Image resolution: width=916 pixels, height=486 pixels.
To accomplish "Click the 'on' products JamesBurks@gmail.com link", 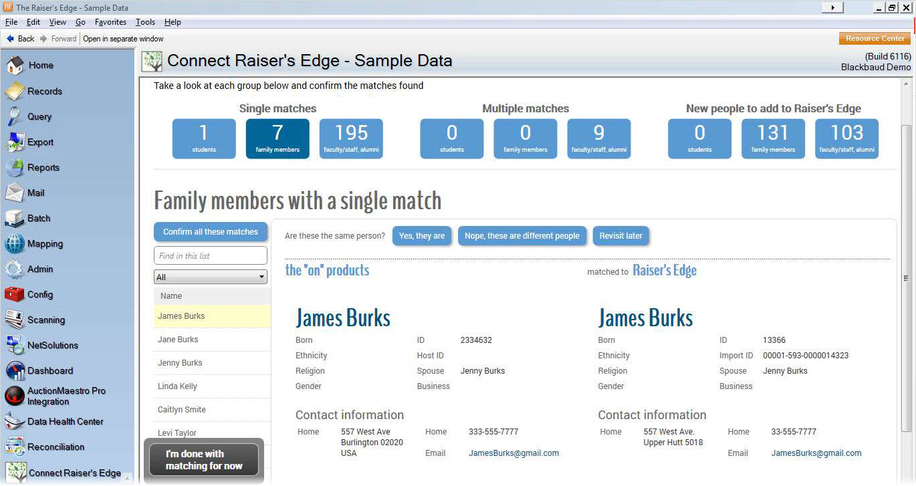I will [513, 453].
